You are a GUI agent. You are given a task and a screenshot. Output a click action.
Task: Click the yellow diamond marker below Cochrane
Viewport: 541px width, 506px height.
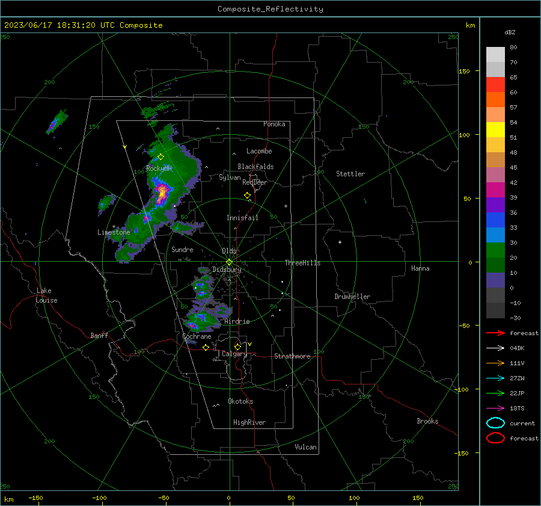coord(206,347)
